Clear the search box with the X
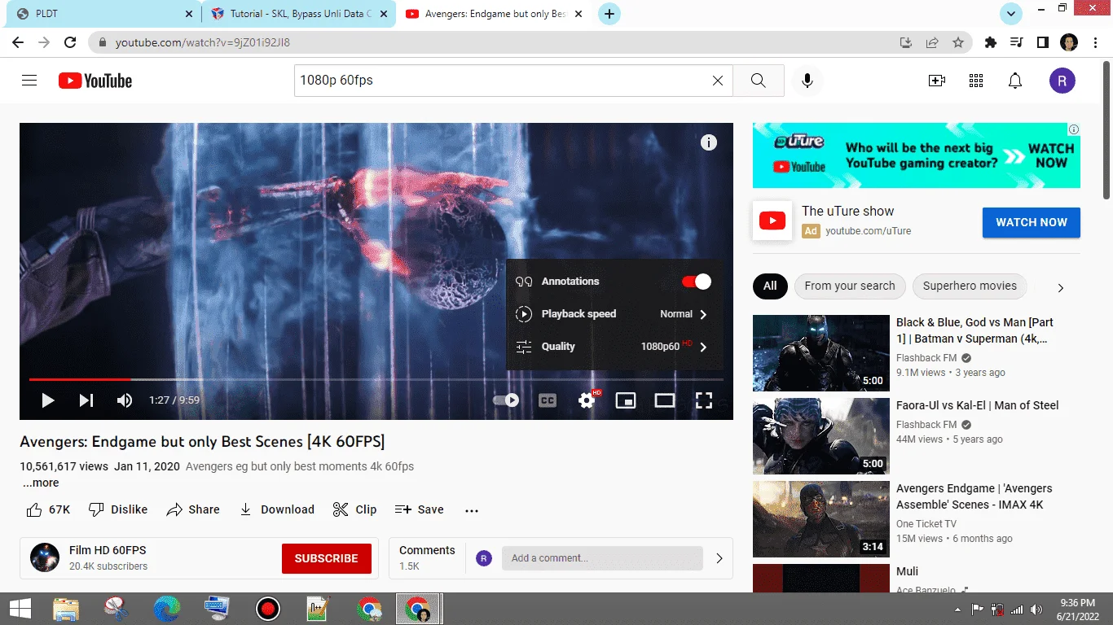The width and height of the screenshot is (1113, 625). (718, 81)
